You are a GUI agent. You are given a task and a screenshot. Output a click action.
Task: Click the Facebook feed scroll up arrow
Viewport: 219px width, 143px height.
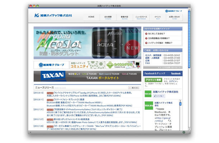coord(180,101)
